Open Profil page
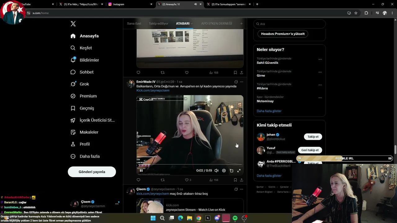Viewport: 397px width, 223px height. tap(80, 144)
